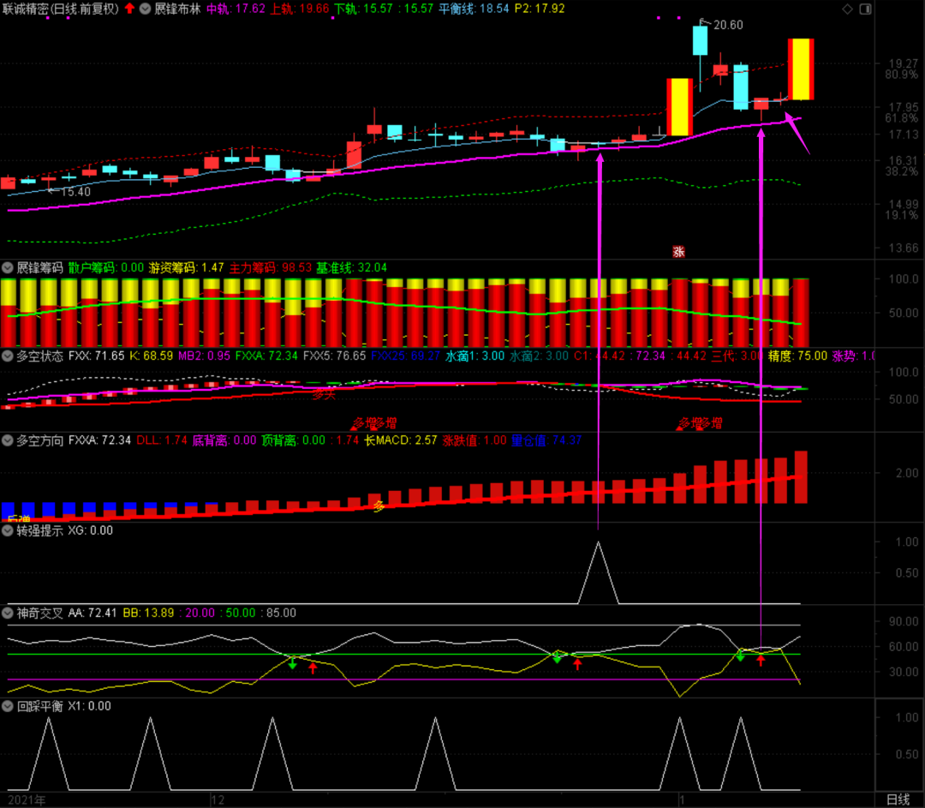The height and width of the screenshot is (808, 925).
Task: Click the 回踩平衡 indicator name
Action: coord(39,706)
